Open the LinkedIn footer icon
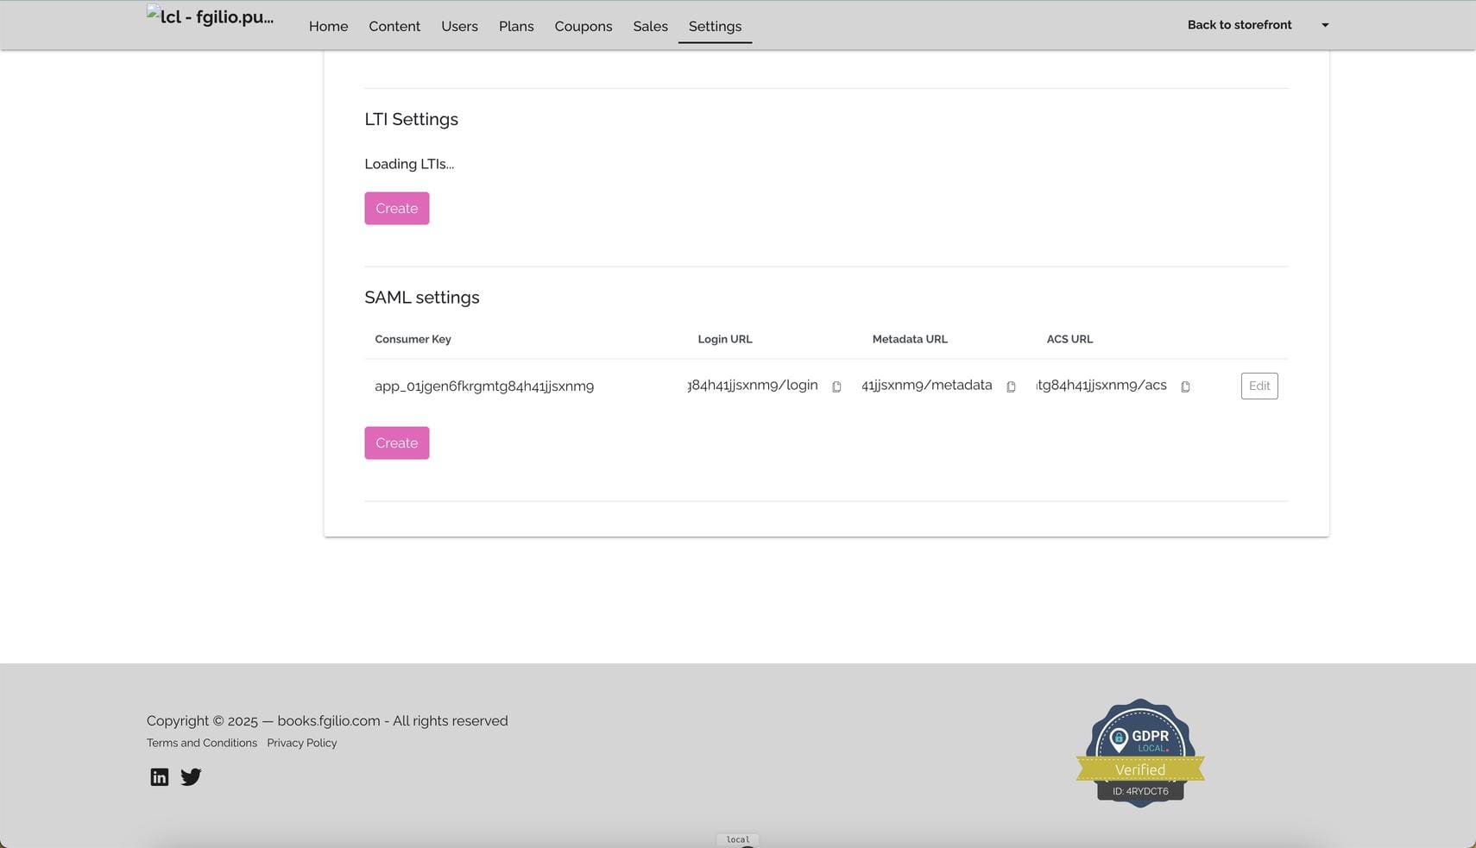1476x848 pixels. tap(160, 777)
